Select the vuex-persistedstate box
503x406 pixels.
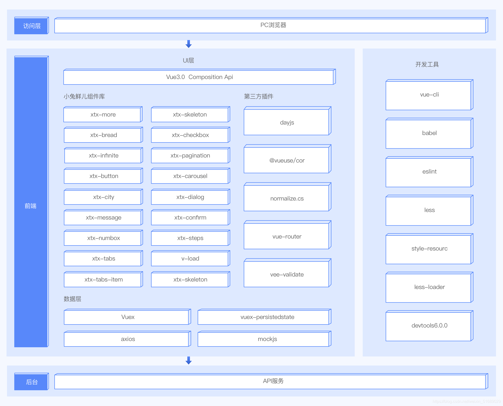264,317
